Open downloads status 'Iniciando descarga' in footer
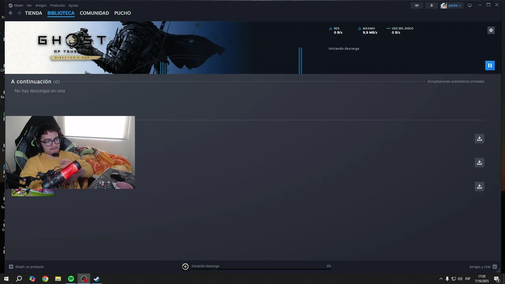This screenshot has width=505, height=284. tap(205, 266)
